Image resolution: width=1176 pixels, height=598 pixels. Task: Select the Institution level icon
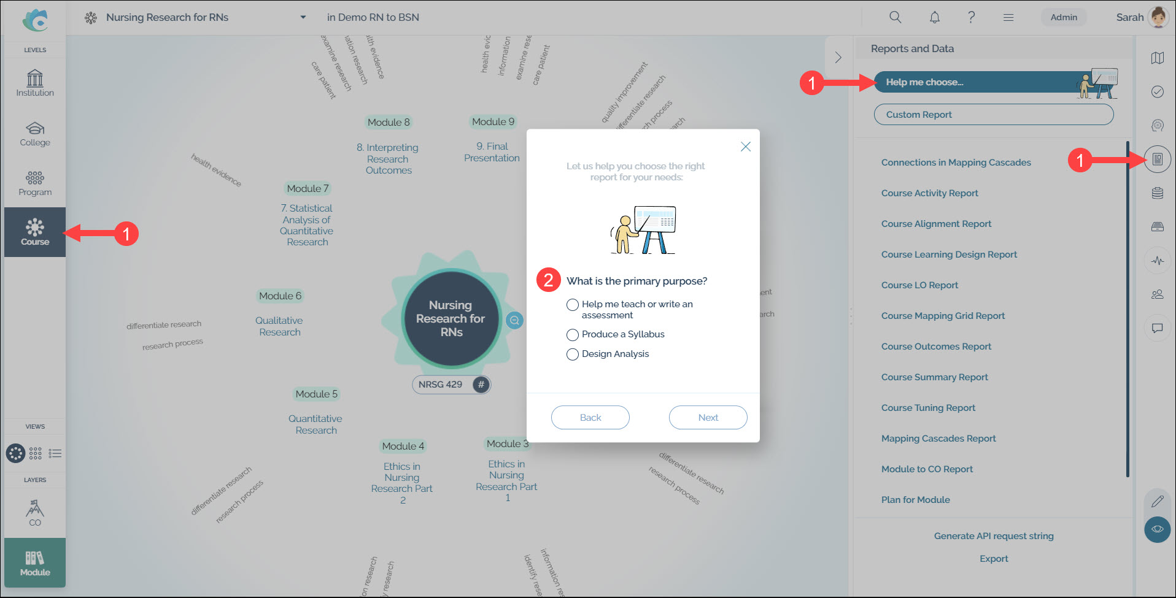coord(35,83)
